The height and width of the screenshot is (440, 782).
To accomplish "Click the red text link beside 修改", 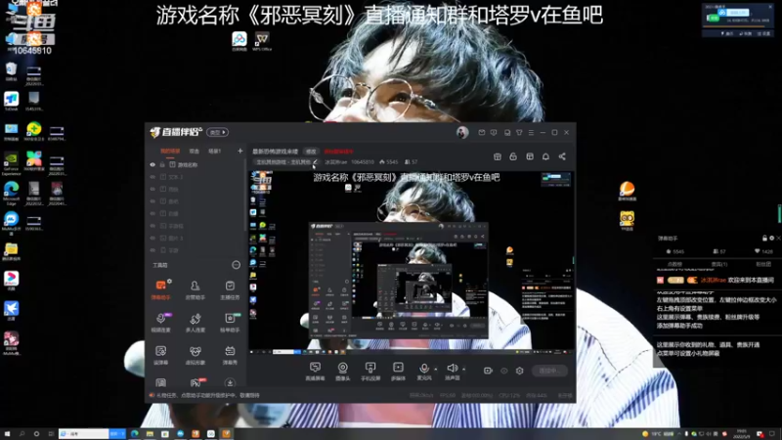I will coord(338,152).
